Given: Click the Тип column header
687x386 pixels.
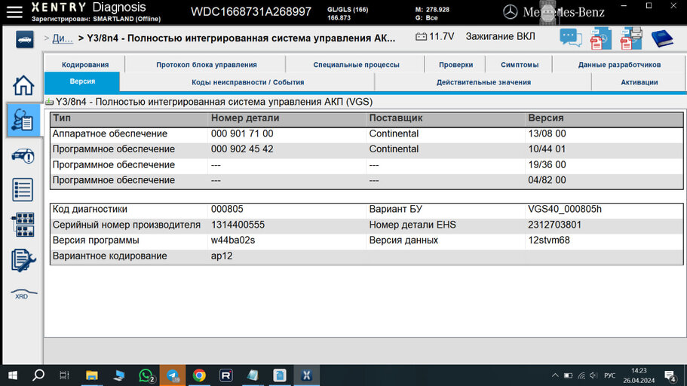Looking at the screenshot, I should click(62, 118).
